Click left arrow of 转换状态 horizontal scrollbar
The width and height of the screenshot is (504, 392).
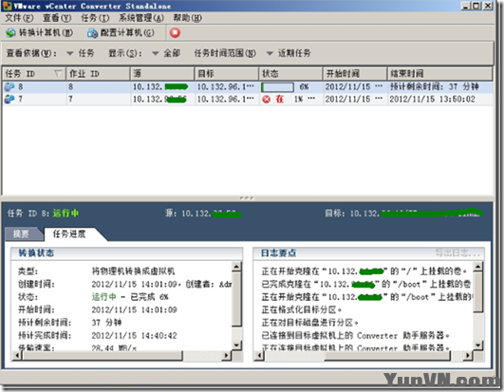[x=17, y=355]
